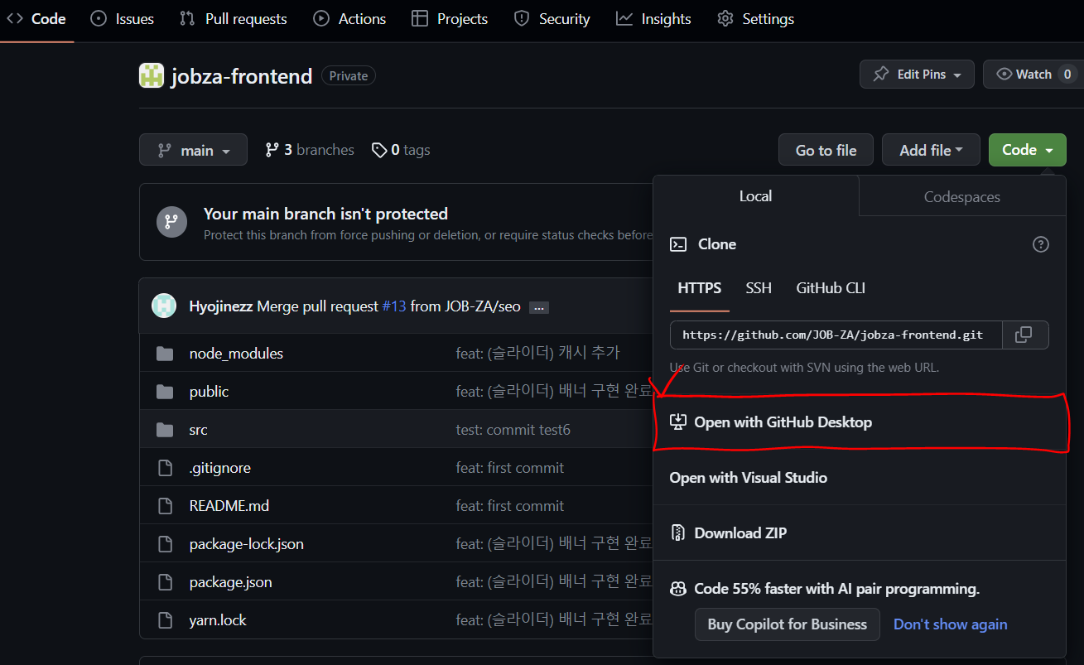Viewport: 1084px width, 665px height.
Task: Click the jobza-frontend repository name
Action: 242,76
